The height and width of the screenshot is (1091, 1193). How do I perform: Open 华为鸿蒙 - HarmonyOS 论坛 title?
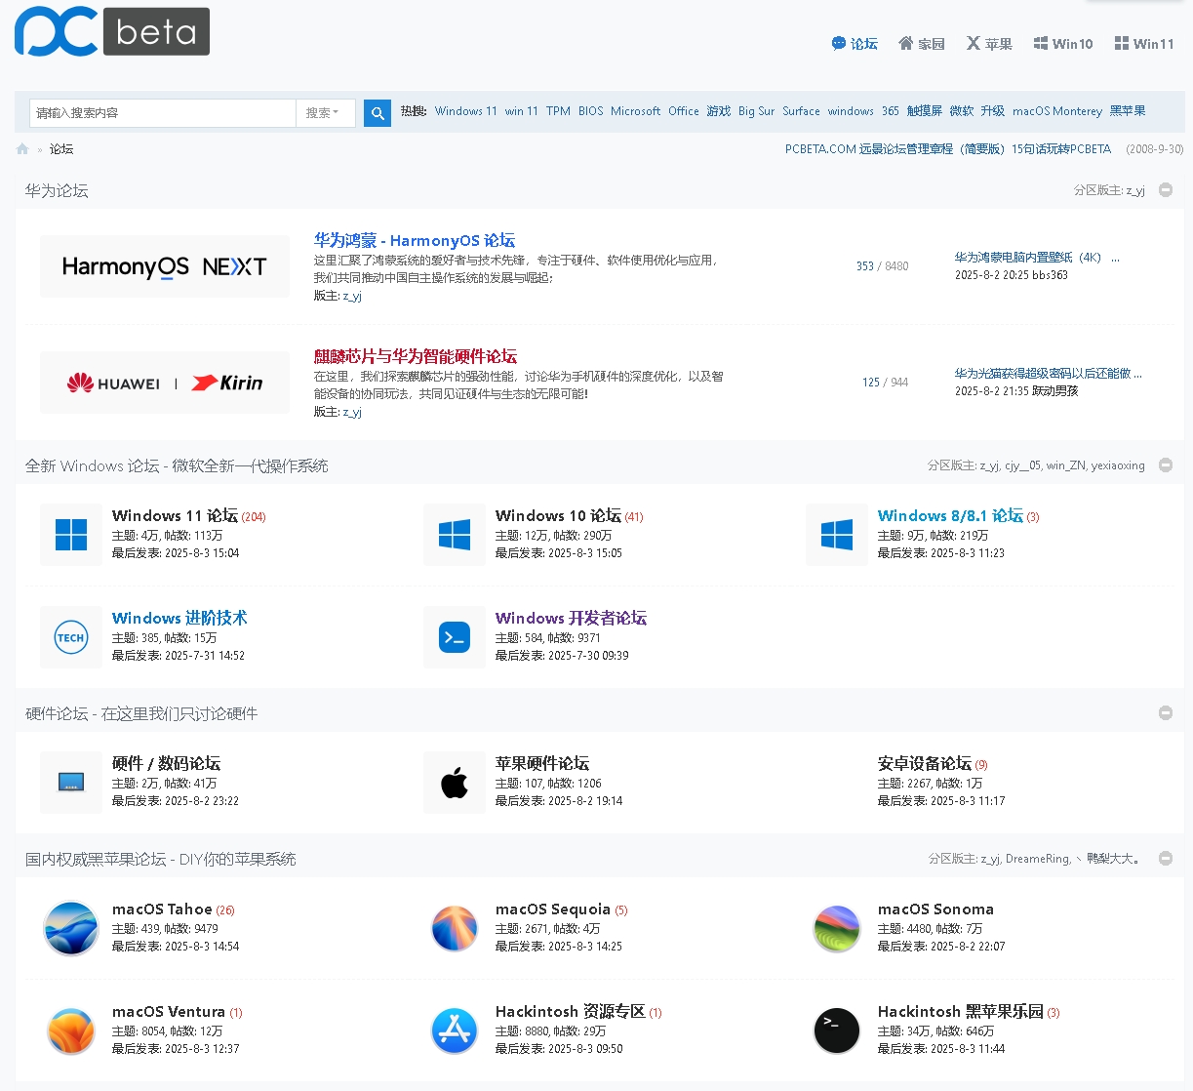click(x=415, y=240)
